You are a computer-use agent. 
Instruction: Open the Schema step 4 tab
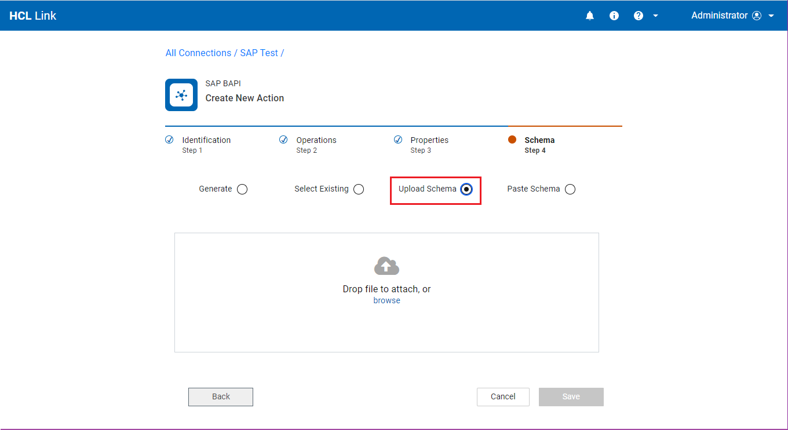tap(539, 145)
